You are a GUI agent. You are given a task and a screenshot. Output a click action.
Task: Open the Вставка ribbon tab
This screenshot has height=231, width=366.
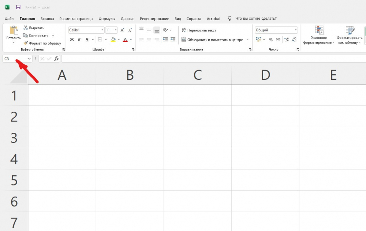point(47,19)
